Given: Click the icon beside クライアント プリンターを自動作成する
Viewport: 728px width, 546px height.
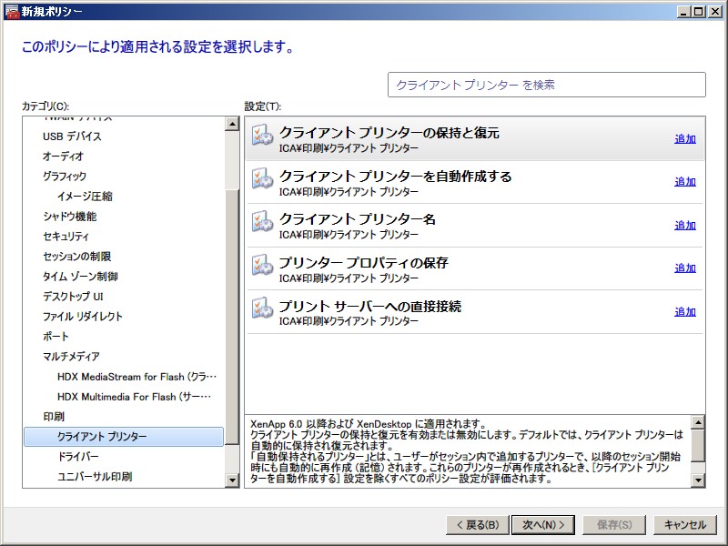Looking at the screenshot, I should coord(262,178).
